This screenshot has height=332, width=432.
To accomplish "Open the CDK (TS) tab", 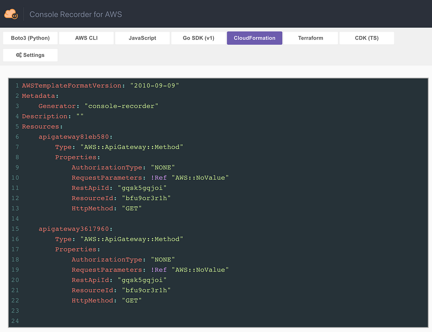I will (367, 38).
